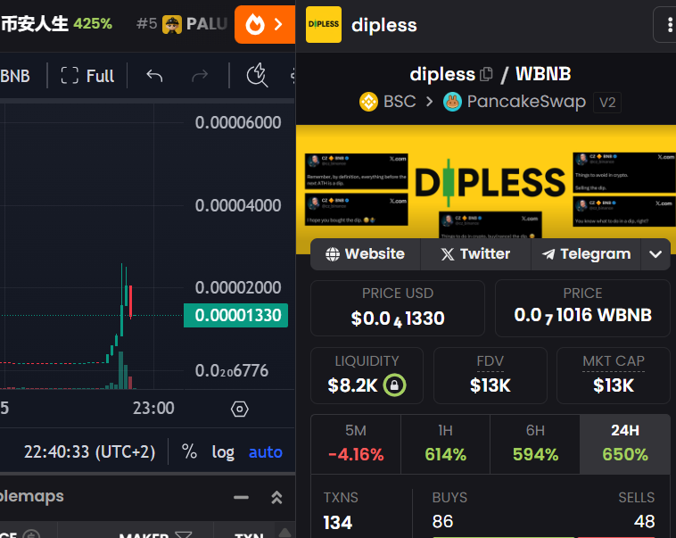The image size is (676, 538).
Task: Expand bottom panel double-chevron up icon
Action: [276, 498]
